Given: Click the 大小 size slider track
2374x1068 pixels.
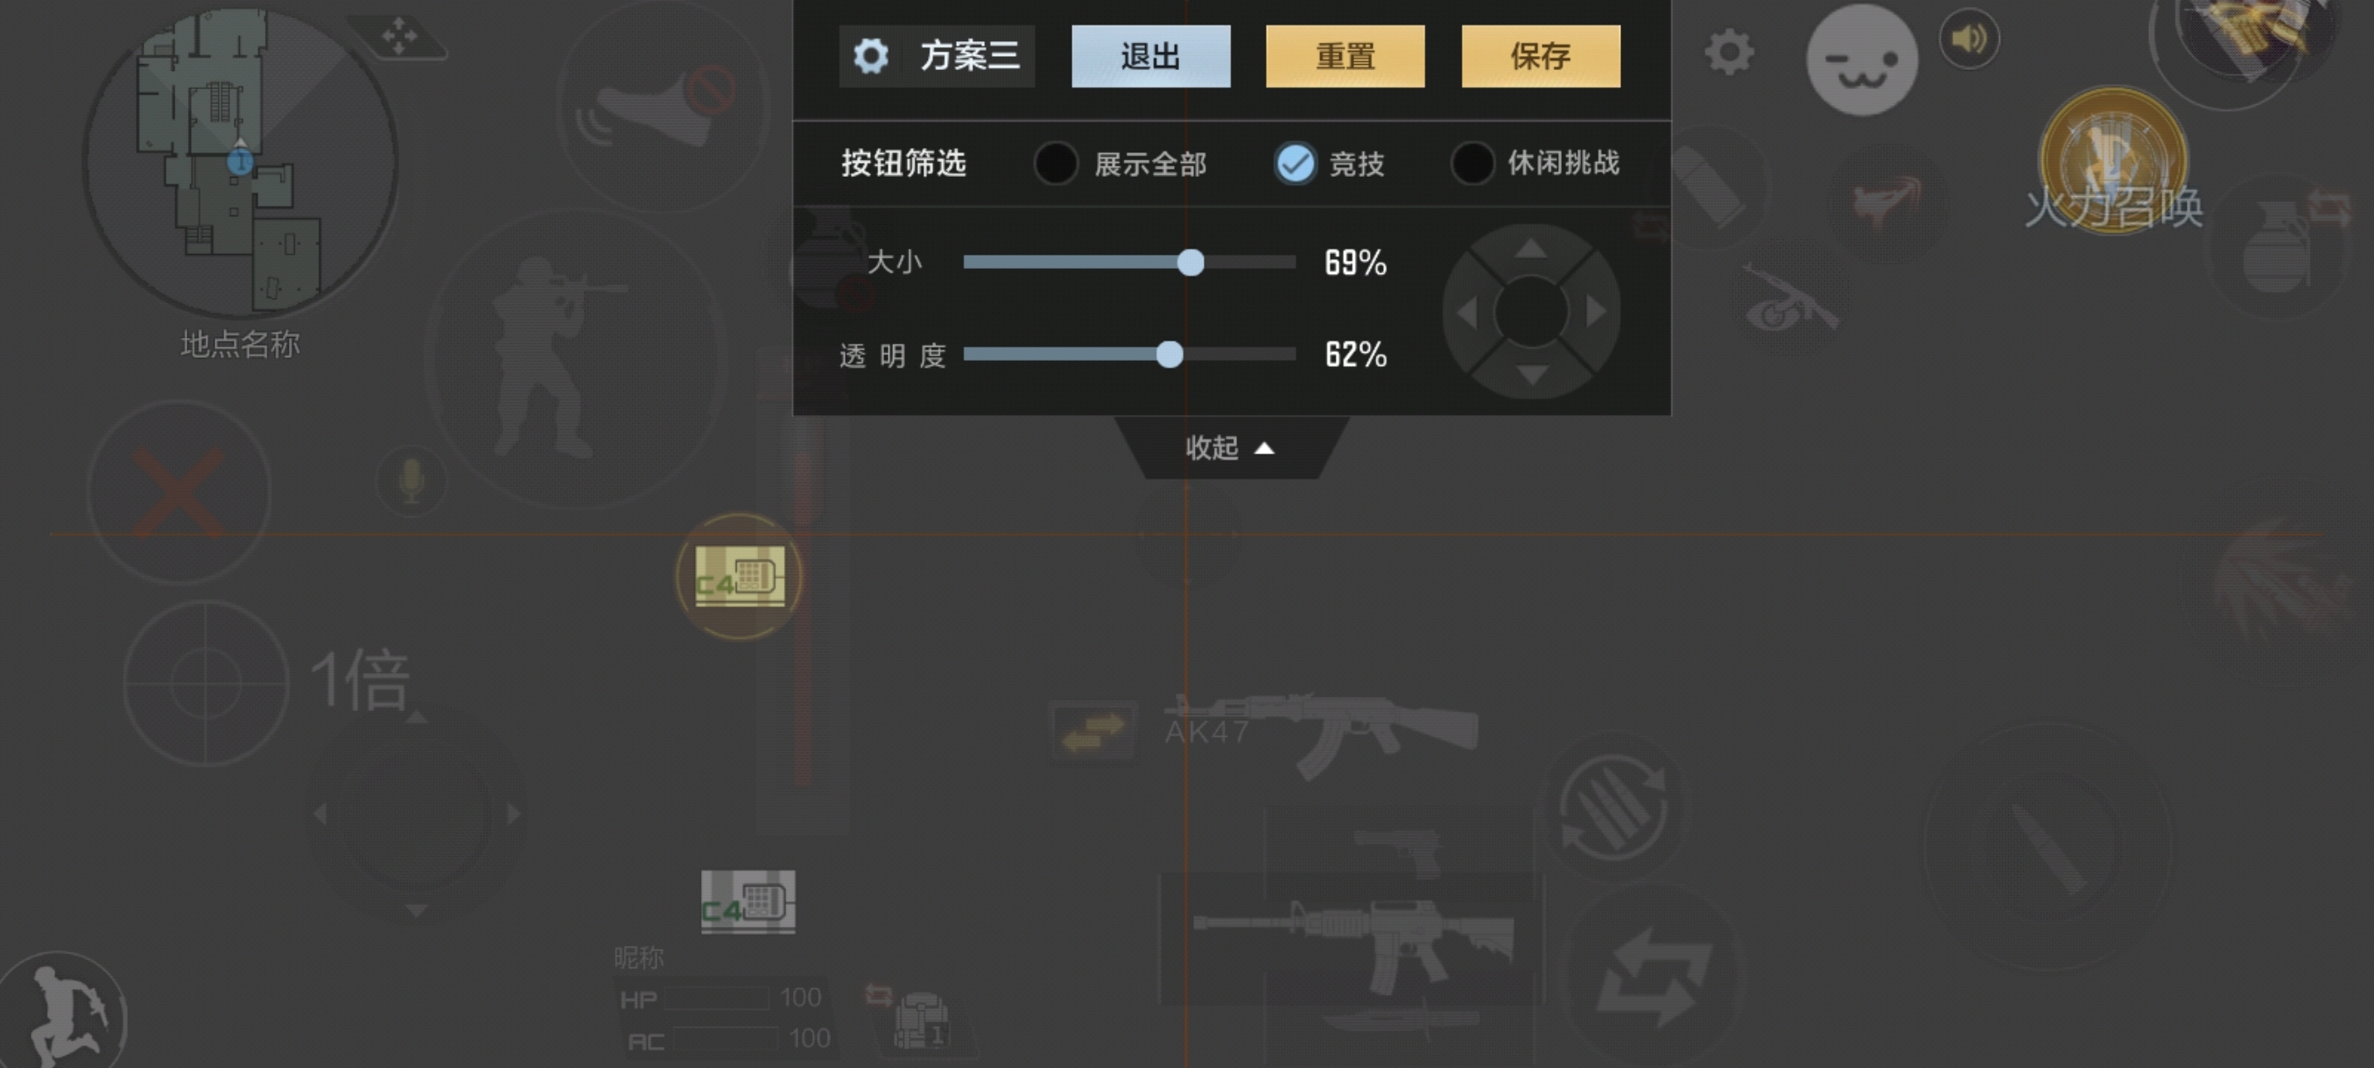Looking at the screenshot, I should point(1129,263).
